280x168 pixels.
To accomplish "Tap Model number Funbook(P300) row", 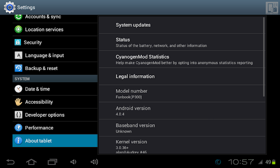I will coord(182,94).
